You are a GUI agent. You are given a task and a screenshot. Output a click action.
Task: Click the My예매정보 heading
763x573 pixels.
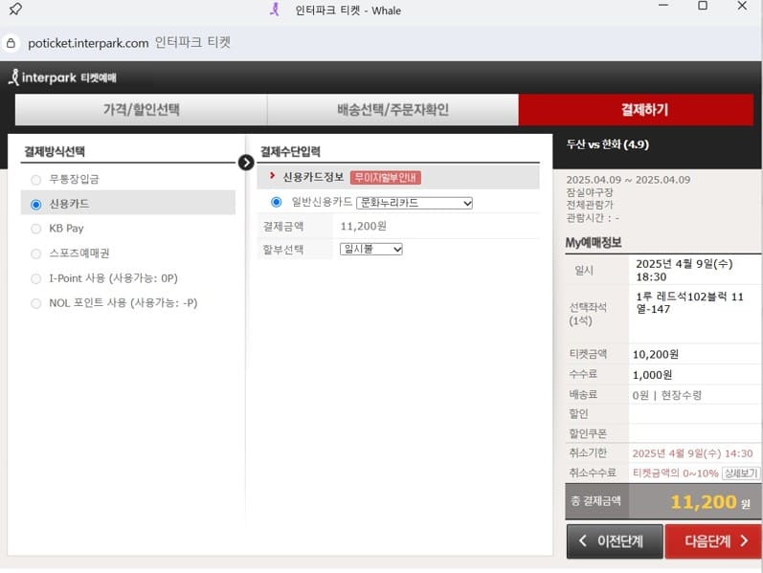coord(594,243)
